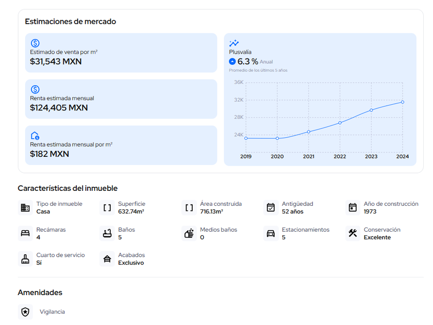Click the calendar check icon for Antigüedad

click(x=271, y=207)
